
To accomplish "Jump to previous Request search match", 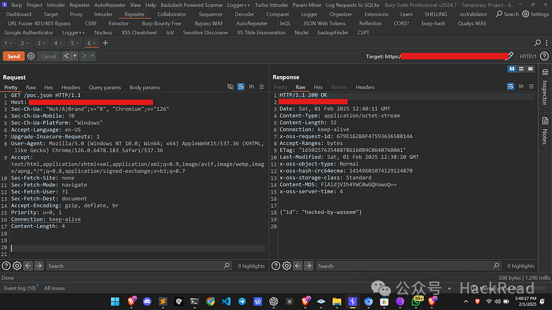I will (28, 266).
